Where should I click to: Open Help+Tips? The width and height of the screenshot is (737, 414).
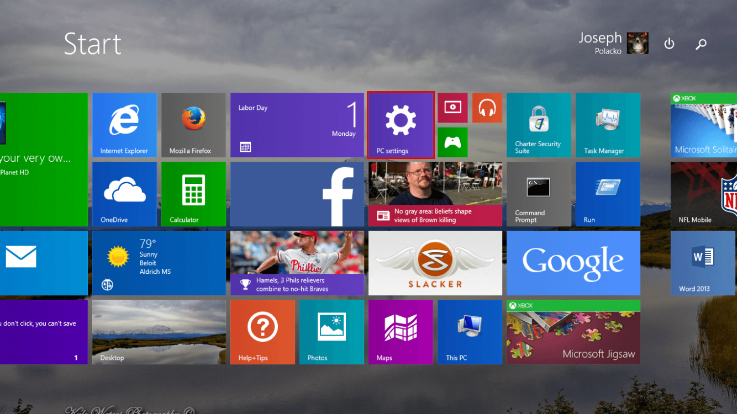[x=262, y=332]
